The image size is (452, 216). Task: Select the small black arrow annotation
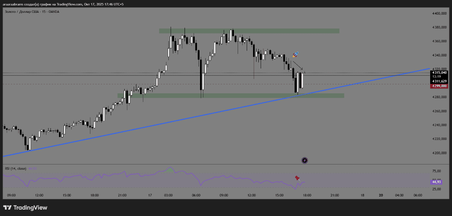pos(298,65)
